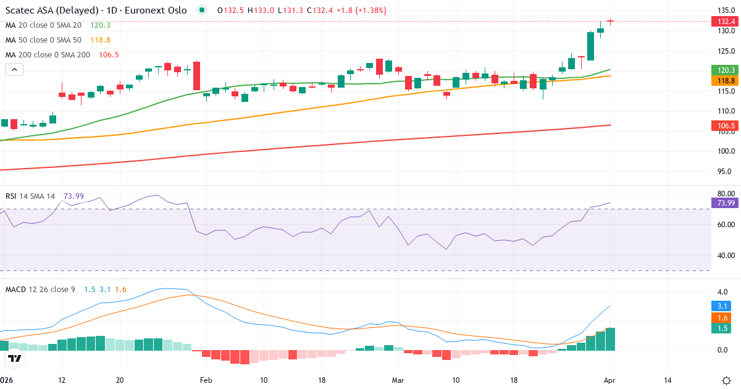Screen dimensions: 741x389
Task: Click the red 106.5 SMA price tag
Action: click(x=726, y=126)
